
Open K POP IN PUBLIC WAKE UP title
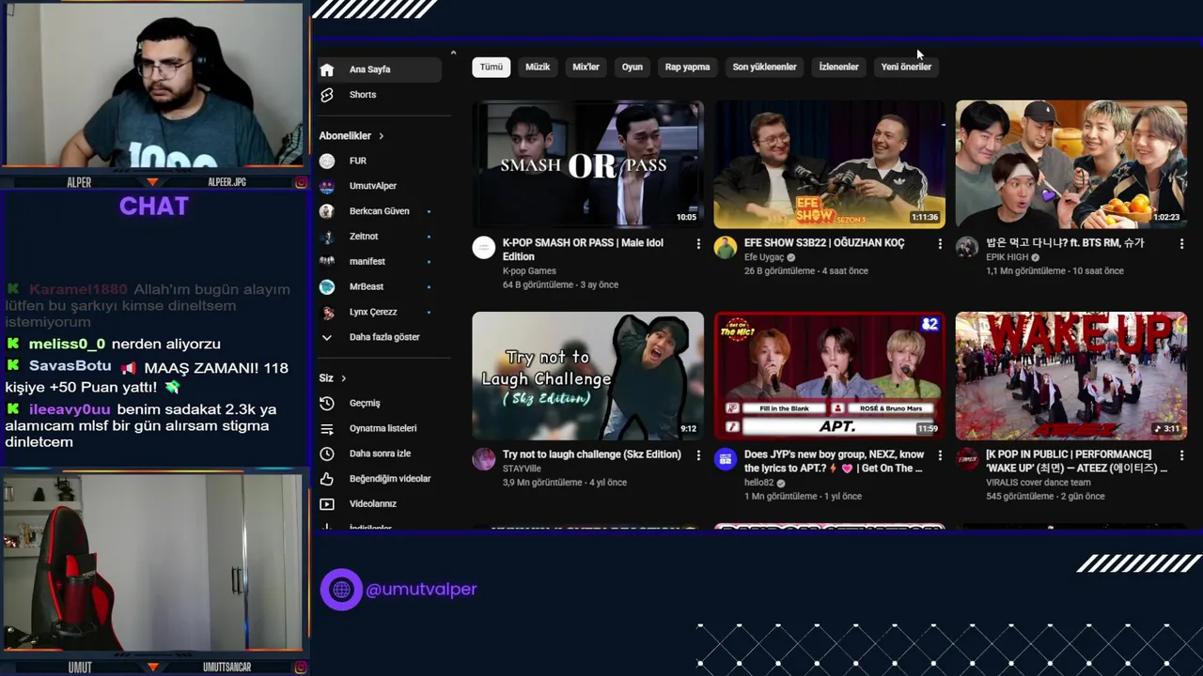pyautogui.click(x=1077, y=461)
